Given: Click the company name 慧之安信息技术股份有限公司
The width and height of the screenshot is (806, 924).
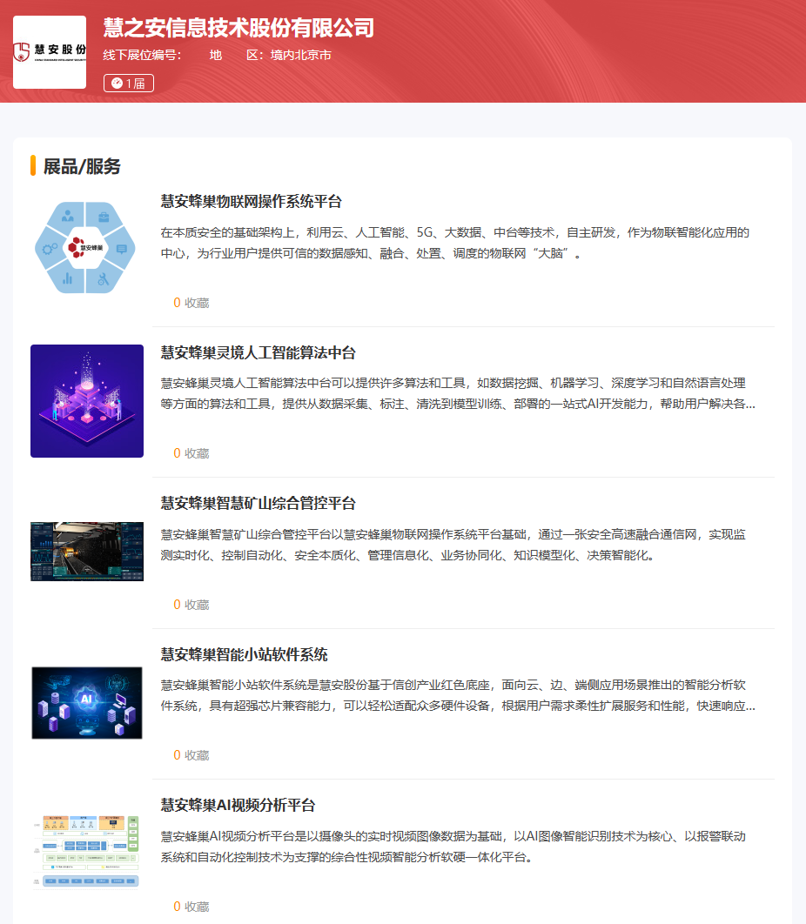Looking at the screenshot, I should [238, 28].
